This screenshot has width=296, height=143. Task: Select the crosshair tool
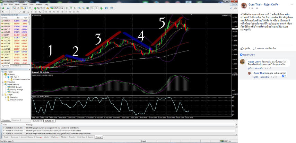[x=7, y=12]
